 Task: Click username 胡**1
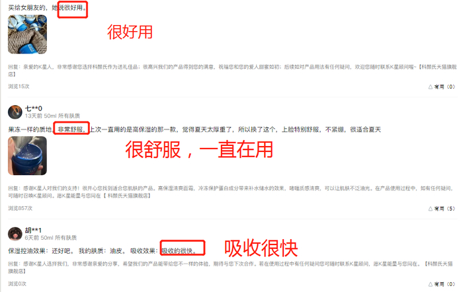click(33, 230)
